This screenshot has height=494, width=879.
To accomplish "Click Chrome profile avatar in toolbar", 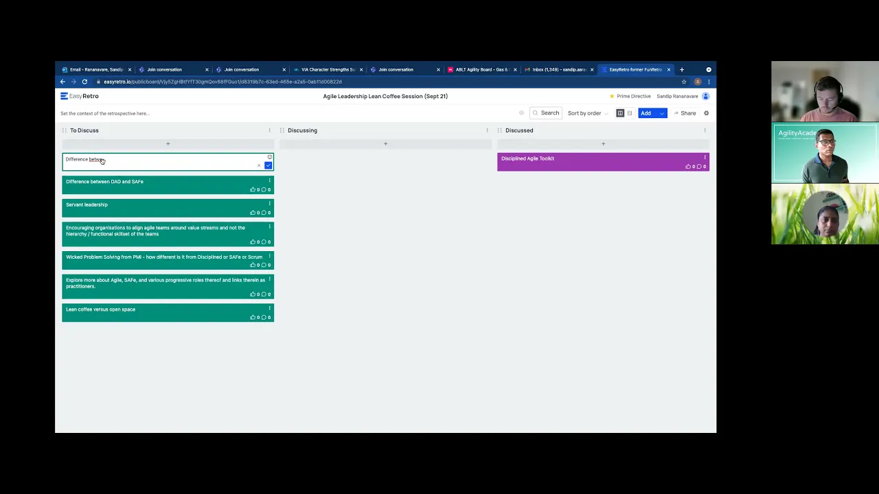I will [x=698, y=82].
